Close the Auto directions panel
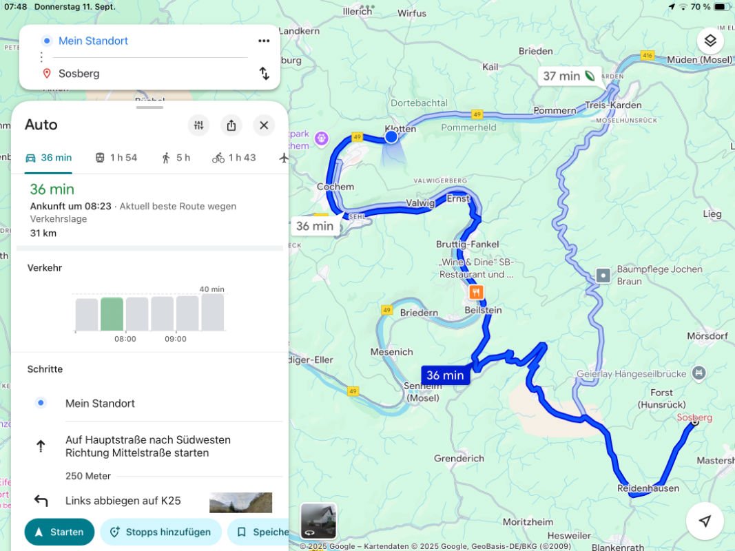The image size is (735, 551). point(264,125)
